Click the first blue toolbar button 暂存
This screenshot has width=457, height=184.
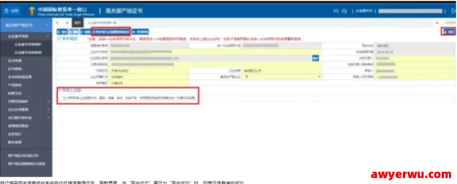pyautogui.click(x=62, y=31)
